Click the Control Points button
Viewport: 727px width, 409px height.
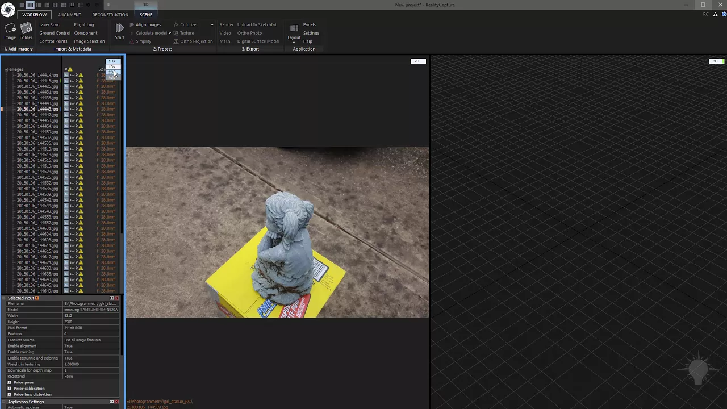(53, 41)
